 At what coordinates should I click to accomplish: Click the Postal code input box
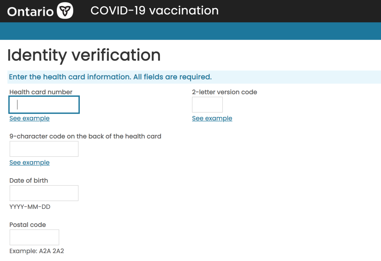[x=34, y=237]
